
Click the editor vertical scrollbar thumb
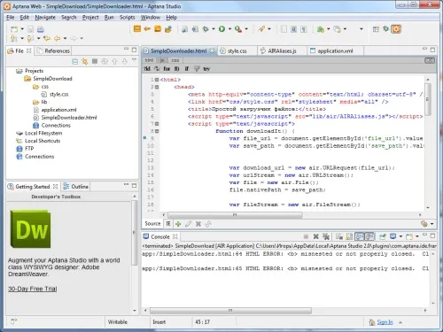[x=428, y=99]
